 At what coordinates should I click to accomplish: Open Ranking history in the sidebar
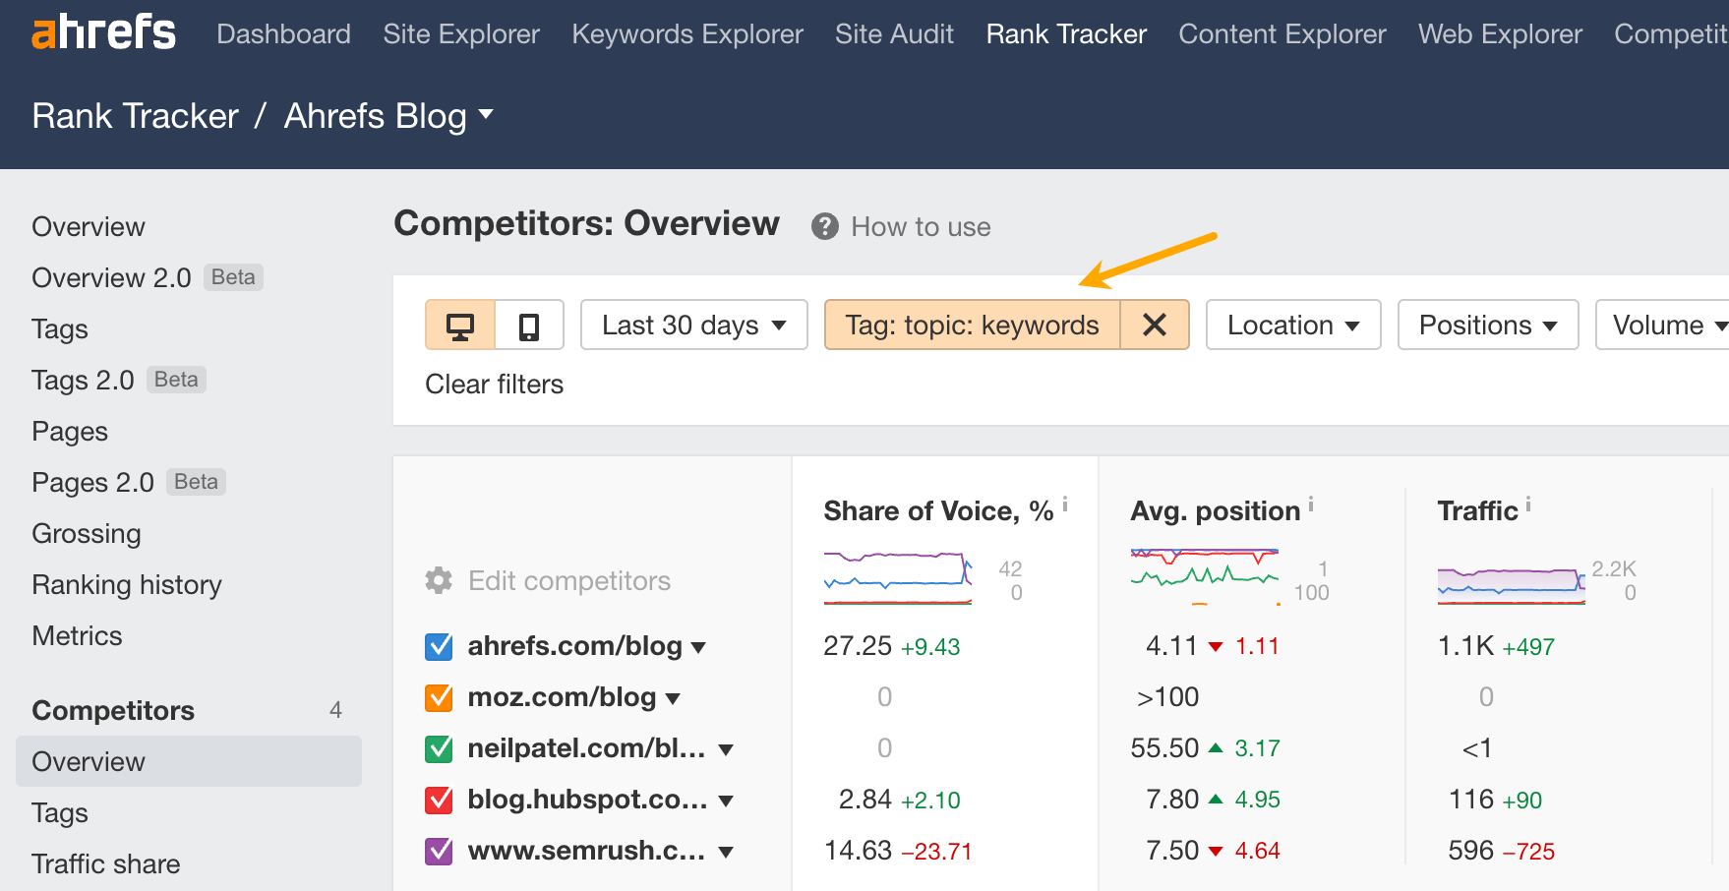(126, 584)
